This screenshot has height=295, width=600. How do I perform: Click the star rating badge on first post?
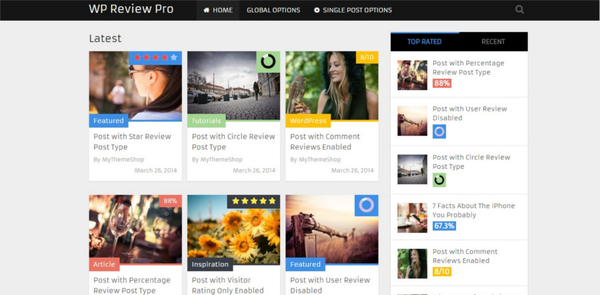coord(155,58)
